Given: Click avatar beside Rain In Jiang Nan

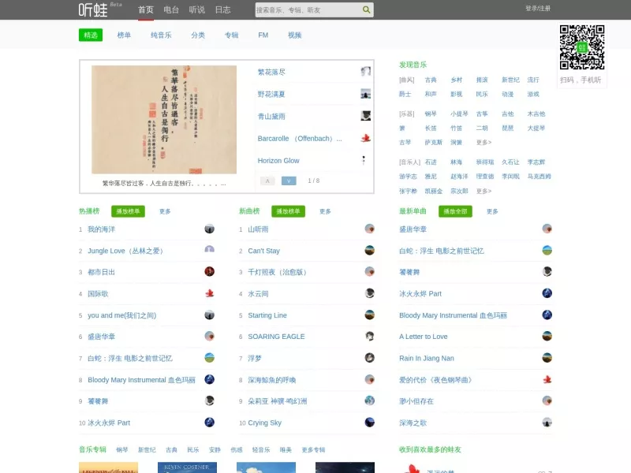Looking at the screenshot, I should [547, 358].
